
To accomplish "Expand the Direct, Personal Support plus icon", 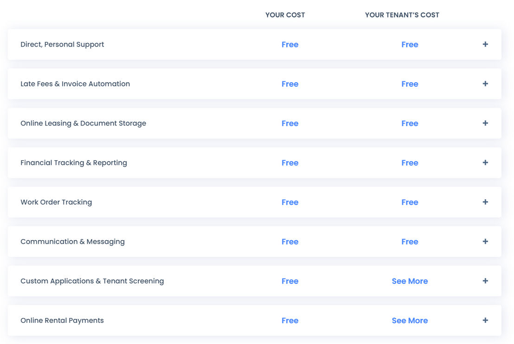I will coord(485,44).
